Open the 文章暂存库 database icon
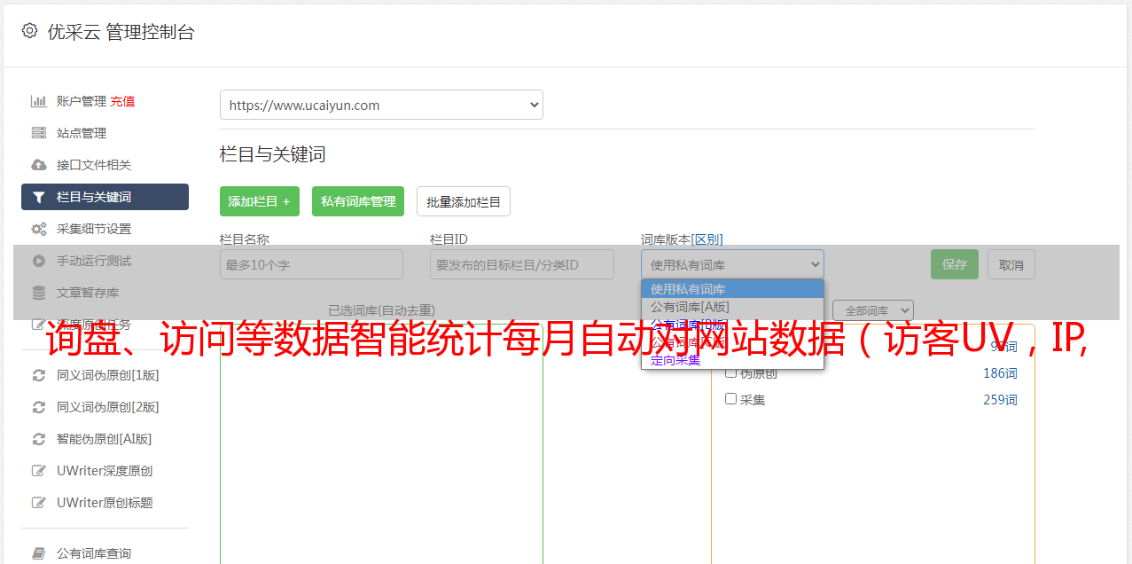This screenshot has width=1132, height=564. pyautogui.click(x=39, y=293)
